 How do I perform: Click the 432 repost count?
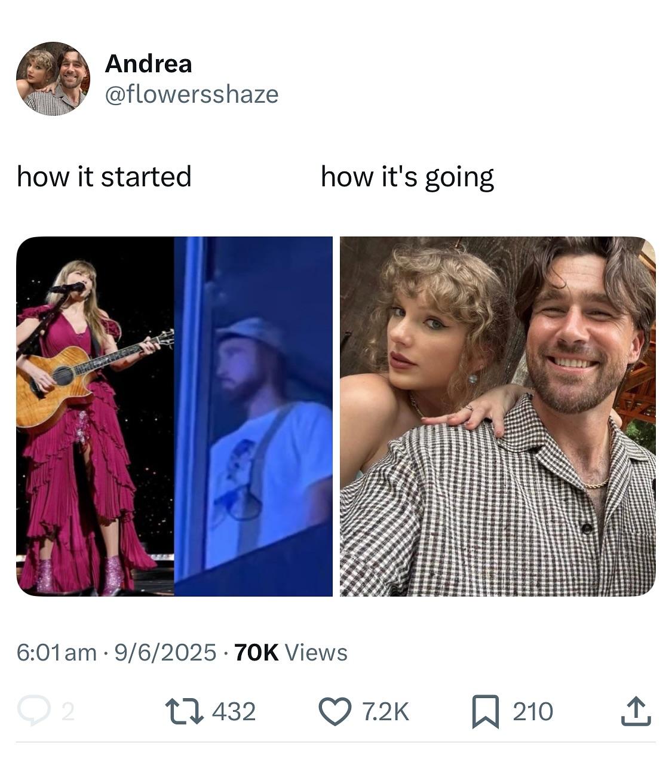point(234,711)
